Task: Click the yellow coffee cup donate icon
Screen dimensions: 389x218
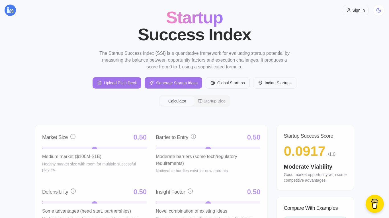Action: (x=375, y=204)
